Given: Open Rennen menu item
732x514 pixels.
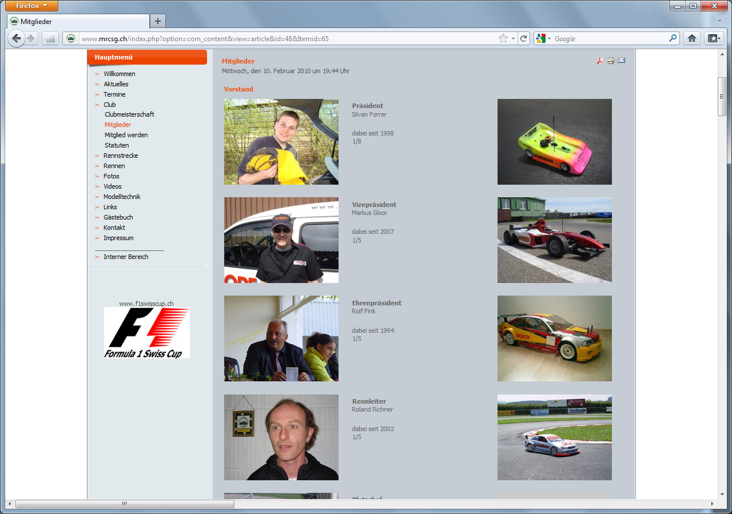Looking at the screenshot, I should (x=114, y=166).
